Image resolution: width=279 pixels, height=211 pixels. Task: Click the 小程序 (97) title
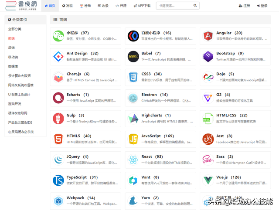[x=78, y=33]
